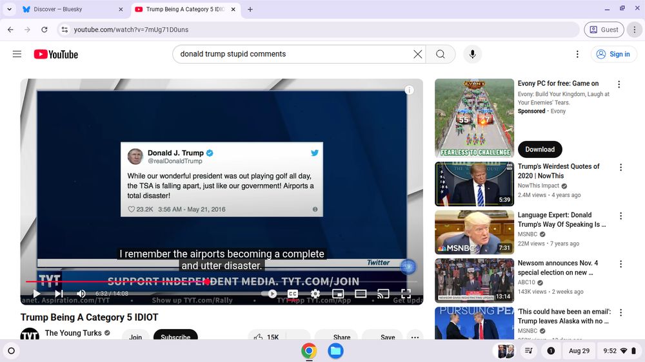Image resolution: width=645 pixels, height=362 pixels.
Task: Mute the video volume
Action: (x=81, y=293)
